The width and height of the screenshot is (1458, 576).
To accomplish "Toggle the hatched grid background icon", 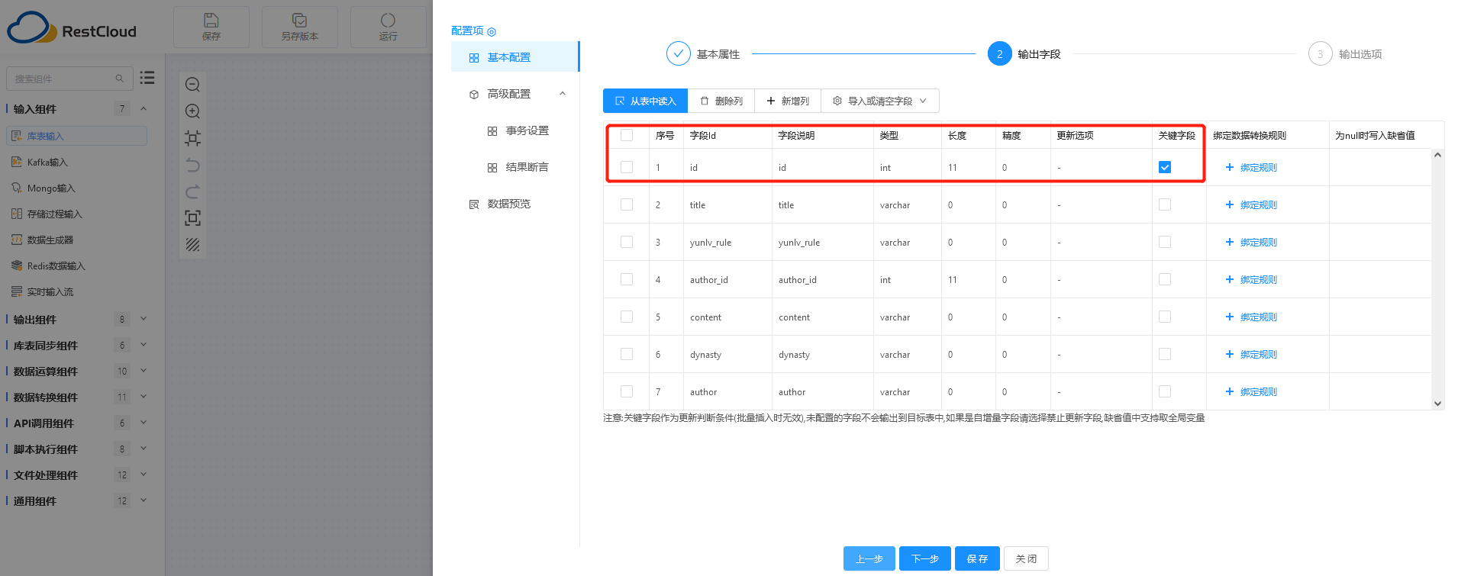I will click(192, 245).
